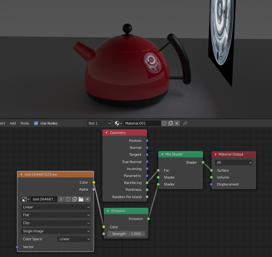Click the Geometry Normal output socket
The width and height of the screenshot is (272, 257).
[x=147, y=148]
